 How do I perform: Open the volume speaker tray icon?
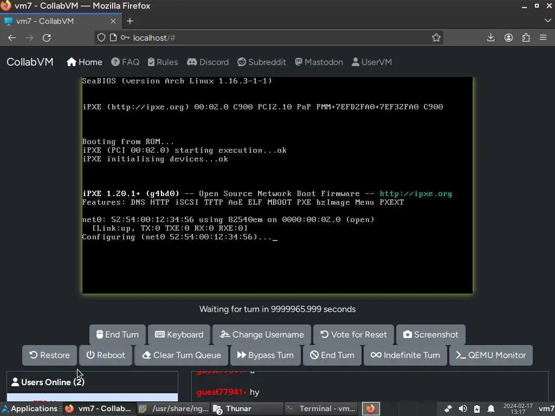[463, 409]
